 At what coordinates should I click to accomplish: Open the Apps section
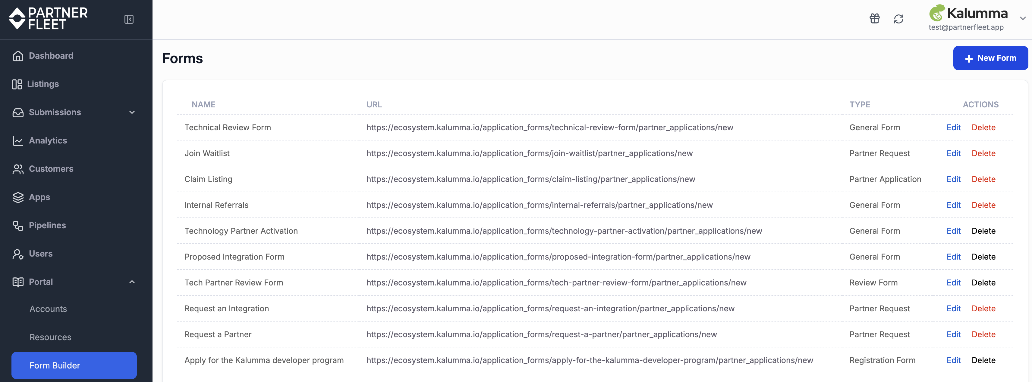click(39, 197)
